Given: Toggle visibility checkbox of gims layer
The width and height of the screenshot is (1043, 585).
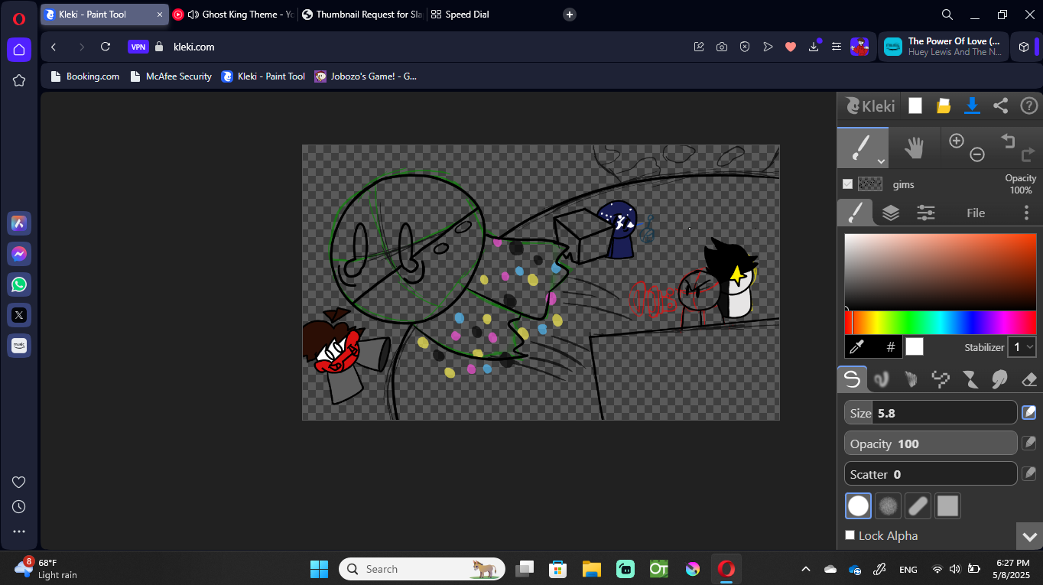Looking at the screenshot, I should (847, 184).
